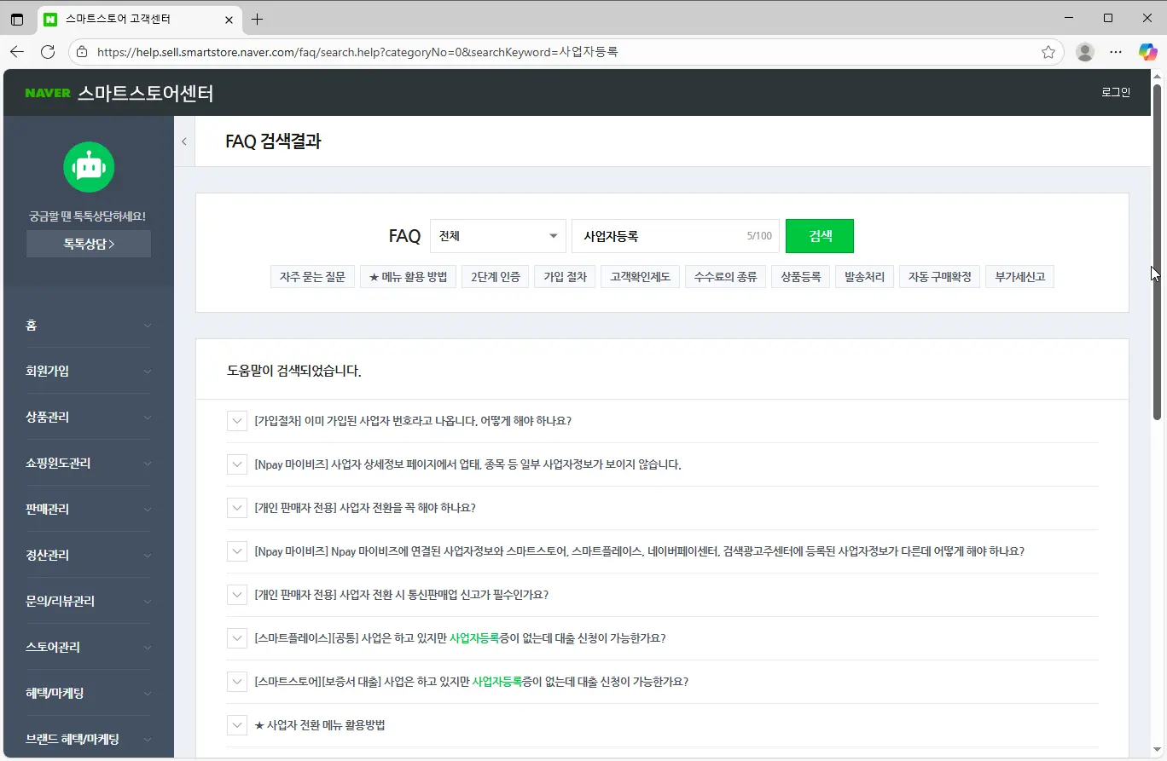Expand the 홈 sidebar menu
1167x761 pixels.
89,326
